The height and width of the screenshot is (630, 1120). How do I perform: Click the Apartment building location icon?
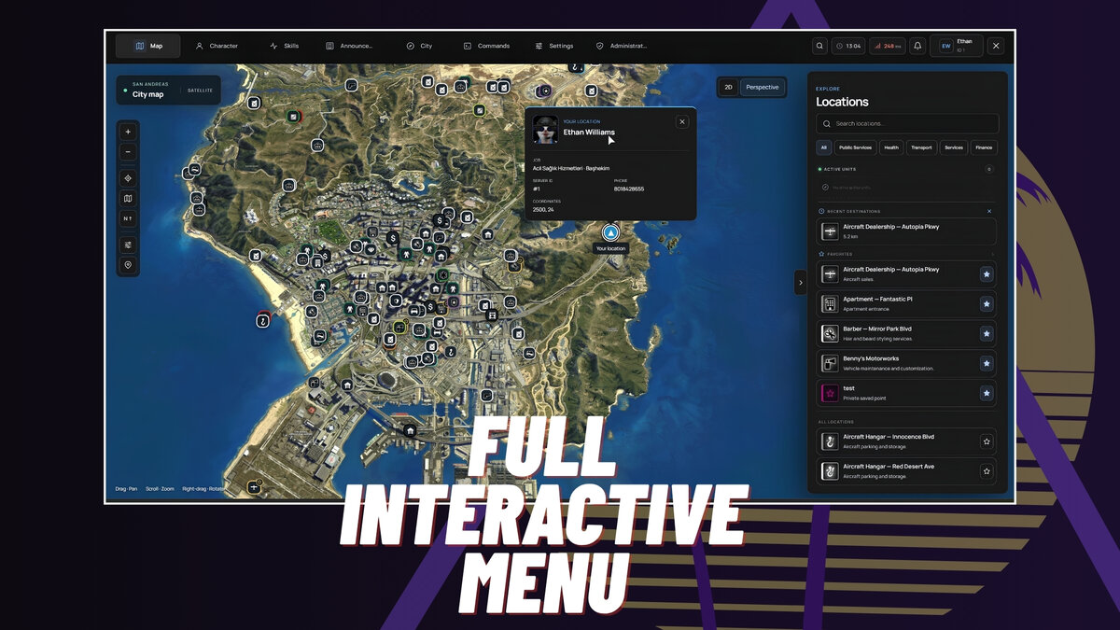pos(829,303)
